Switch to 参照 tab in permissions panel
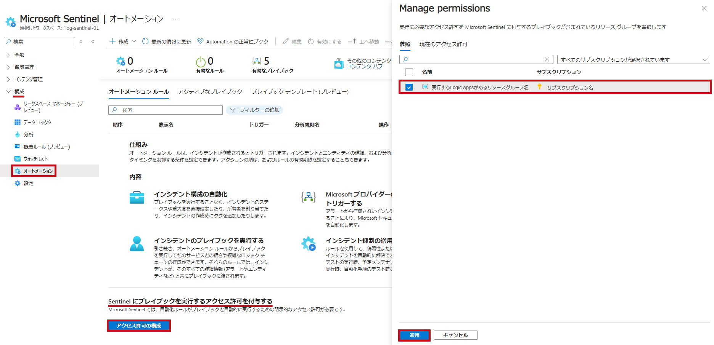This screenshot has height=345, width=714. pos(405,44)
